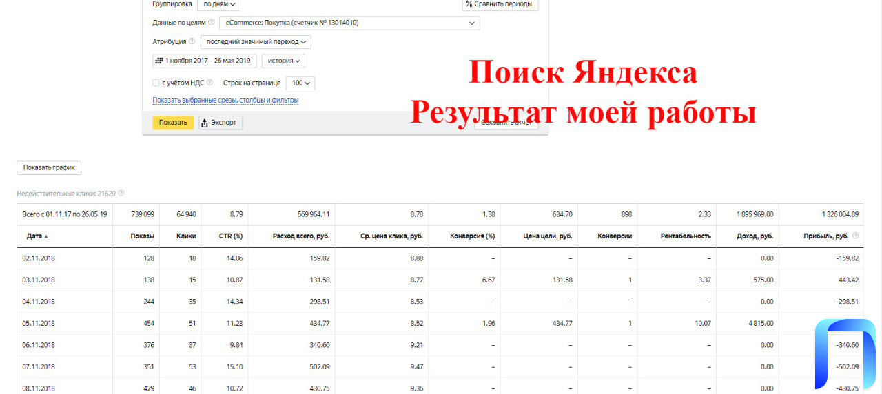This screenshot has height=394, width=882.
Task: Click impressions value 429 on 08.11.2018
Action: 148,388
